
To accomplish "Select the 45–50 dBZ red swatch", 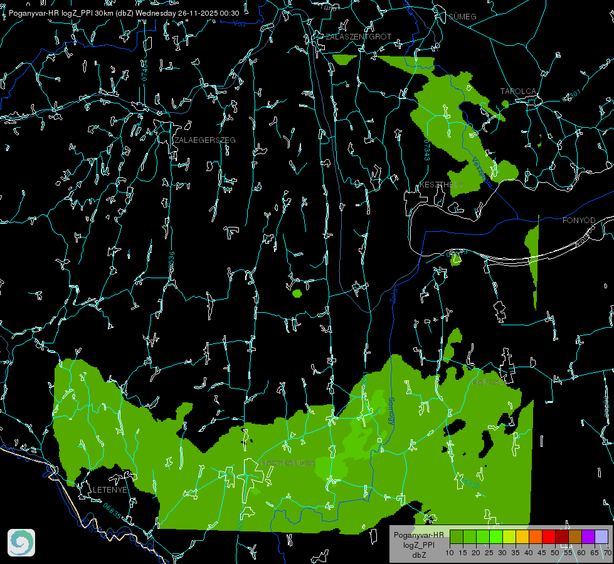I will click(x=549, y=536).
